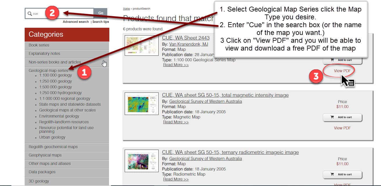Image resolution: width=381 pixels, height=186 pixels.
Task: Select Non-series books and articles category
Action: (x=67, y=62)
